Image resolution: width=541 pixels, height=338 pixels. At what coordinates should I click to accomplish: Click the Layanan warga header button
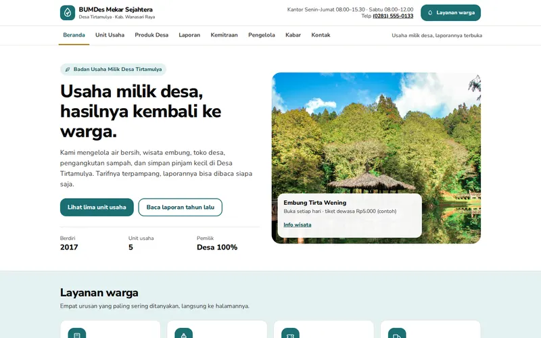click(450, 13)
